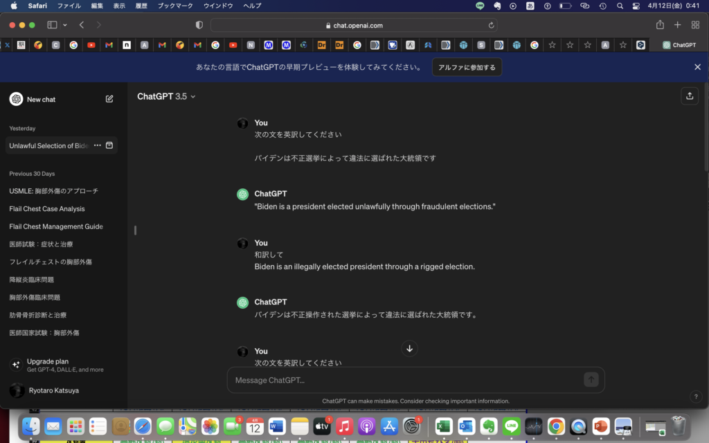709x443 pixels.
Task: Toggle the Safari sidebar
Action: point(52,25)
